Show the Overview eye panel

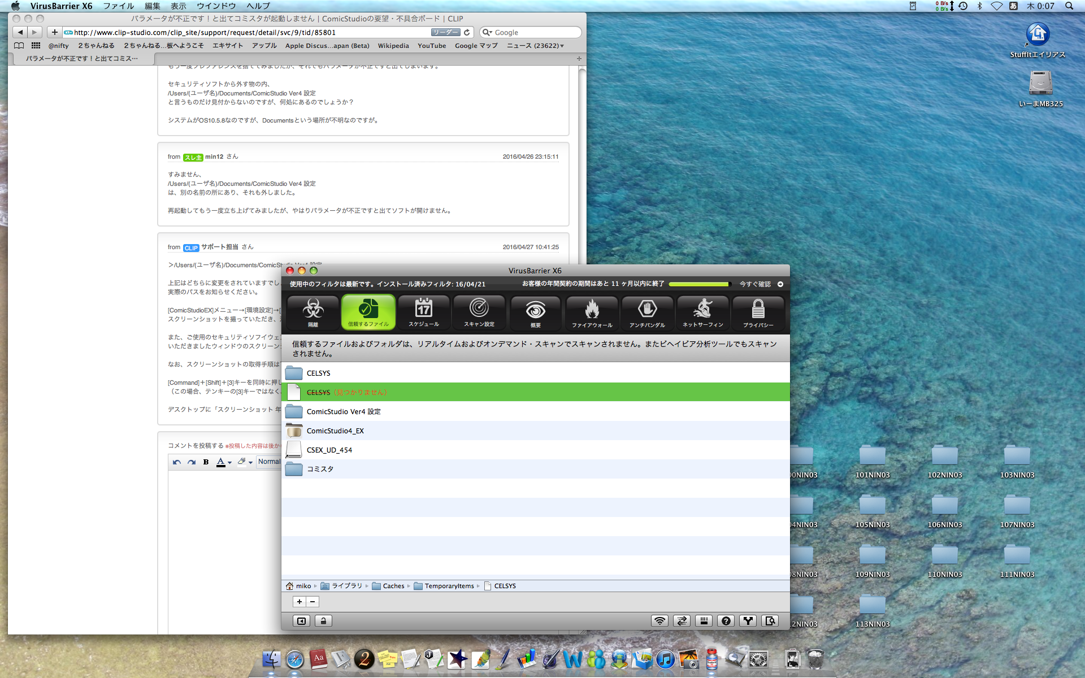click(535, 312)
